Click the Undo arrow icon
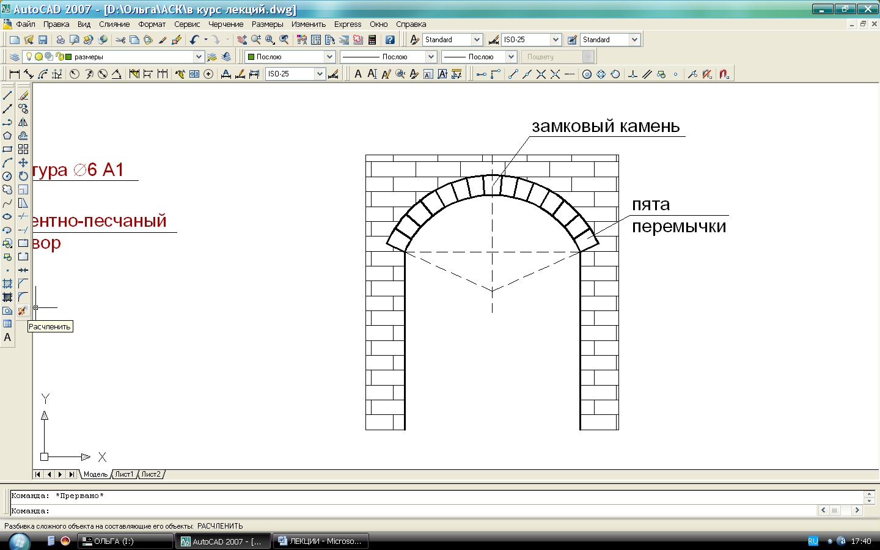This screenshot has height=550, width=880. click(x=194, y=40)
